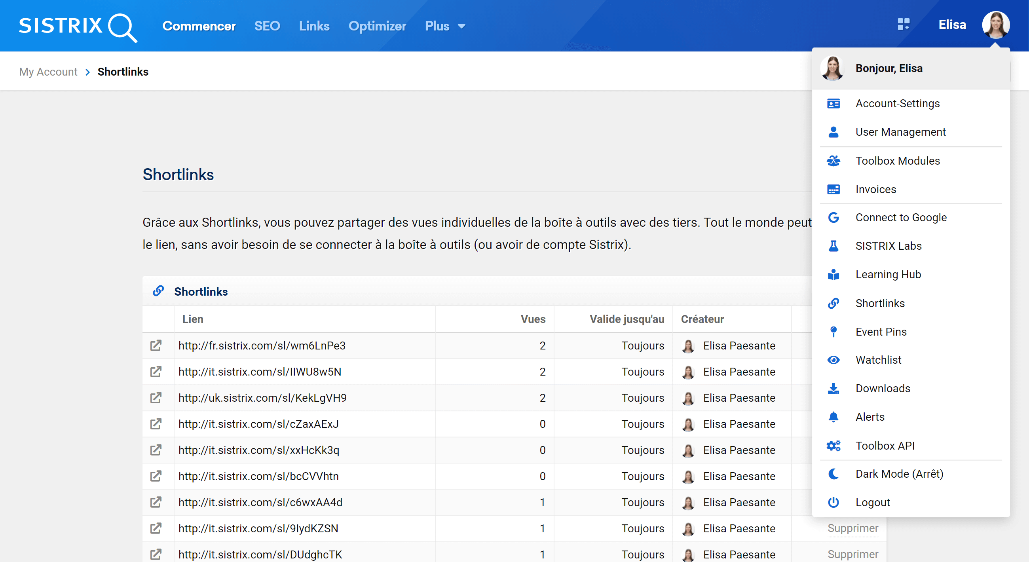Click the SISTRIX Labs flask icon
Image resolution: width=1029 pixels, height=562 pixels.
[x=833, y=246]
